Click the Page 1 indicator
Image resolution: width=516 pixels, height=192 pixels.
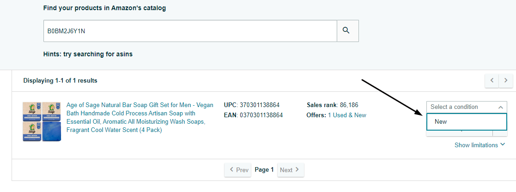264,170
